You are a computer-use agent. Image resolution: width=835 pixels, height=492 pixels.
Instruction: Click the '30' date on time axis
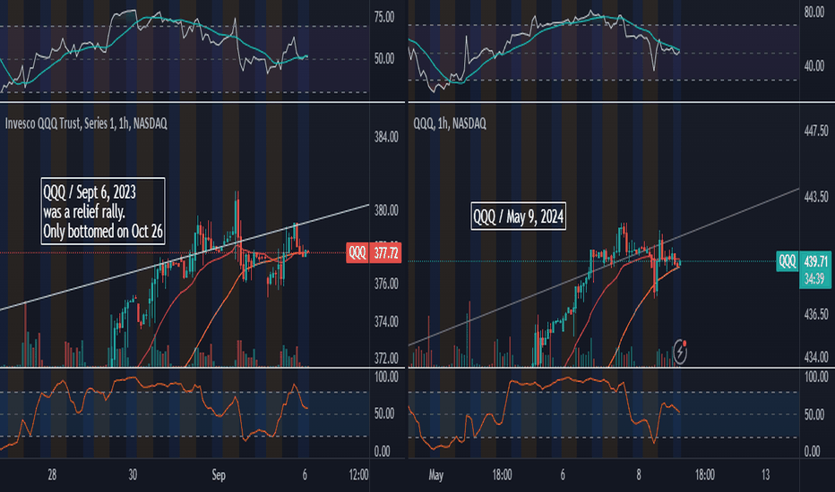tap(133, 475)
